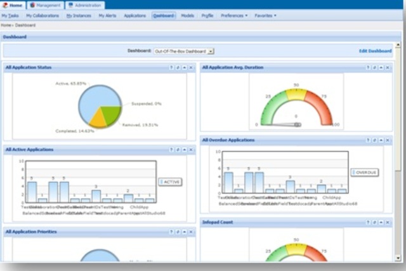Close the All Overdue Applications panel
The image size is (406, 271).
[388, 140]
